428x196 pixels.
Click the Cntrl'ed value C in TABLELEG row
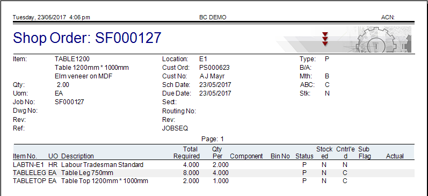coord(345,173)
